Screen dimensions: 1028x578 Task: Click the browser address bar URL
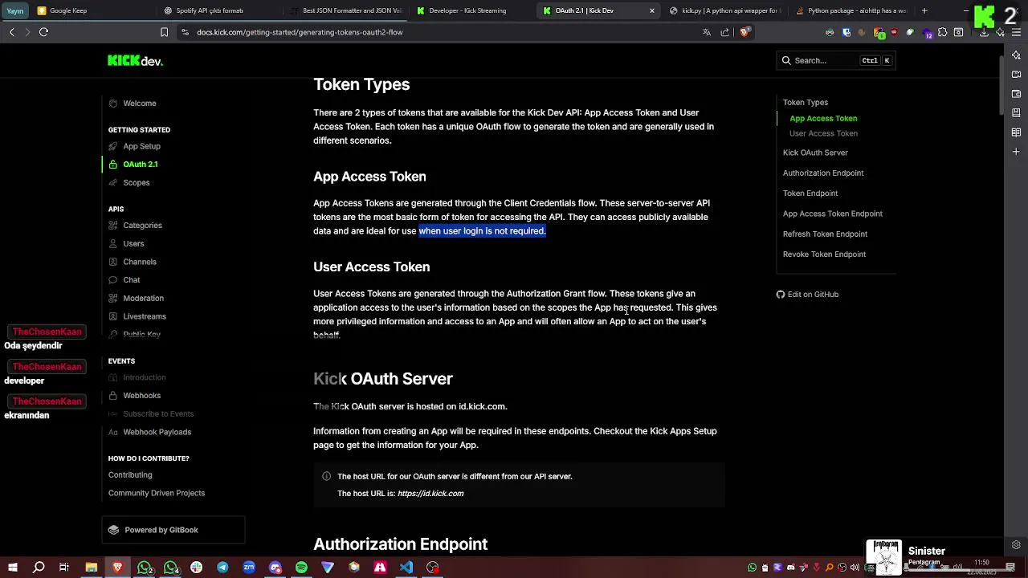click(x=300, y=32)
